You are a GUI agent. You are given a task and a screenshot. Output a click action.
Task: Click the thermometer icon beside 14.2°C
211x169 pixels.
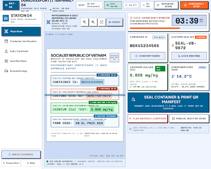[x=173, y=76]
